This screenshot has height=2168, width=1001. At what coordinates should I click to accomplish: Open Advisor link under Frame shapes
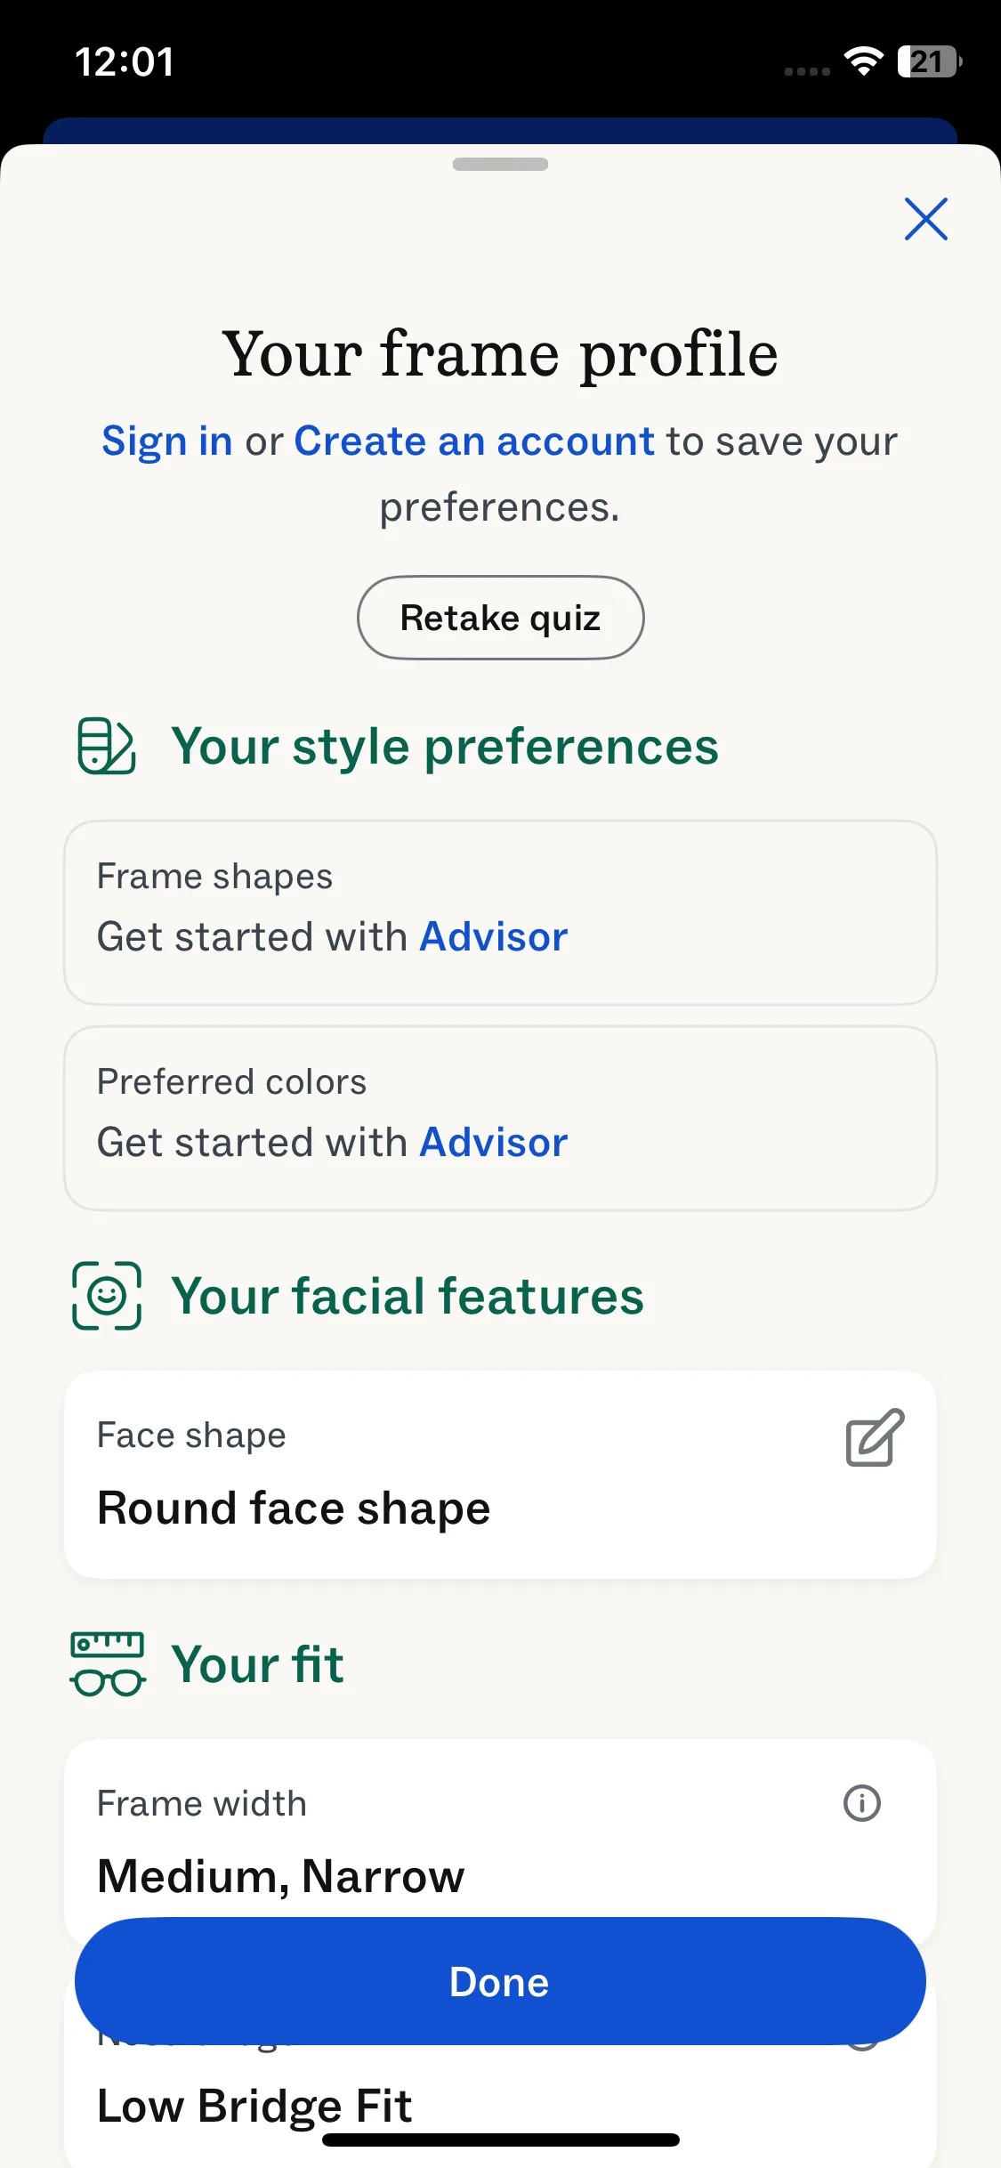pos(494,937)
